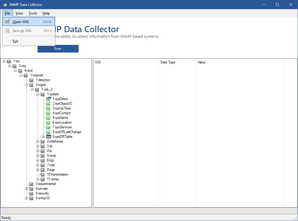Viewport: 298px width, 221px height.
Task: Click the snmpV2 node icon
Action: point(31,198)
